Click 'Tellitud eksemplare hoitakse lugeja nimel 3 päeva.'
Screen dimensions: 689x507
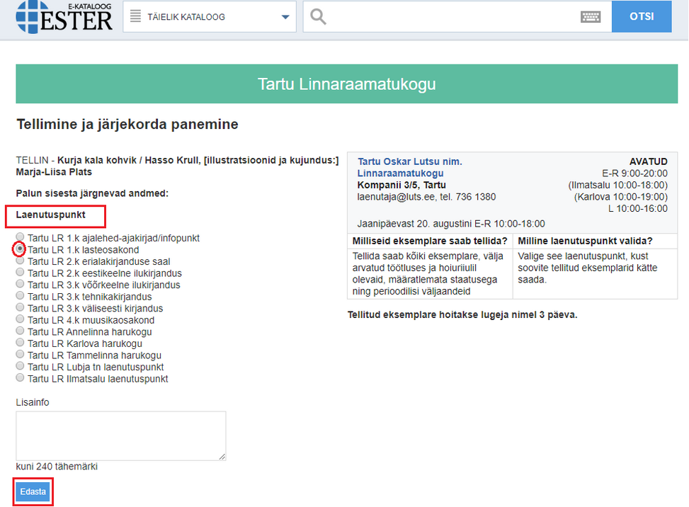462,315
